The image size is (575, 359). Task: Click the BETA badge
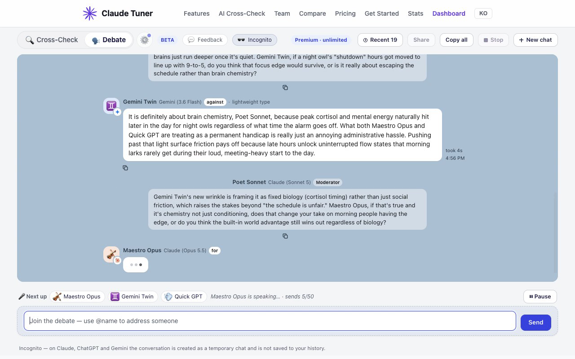click(168, 40)
